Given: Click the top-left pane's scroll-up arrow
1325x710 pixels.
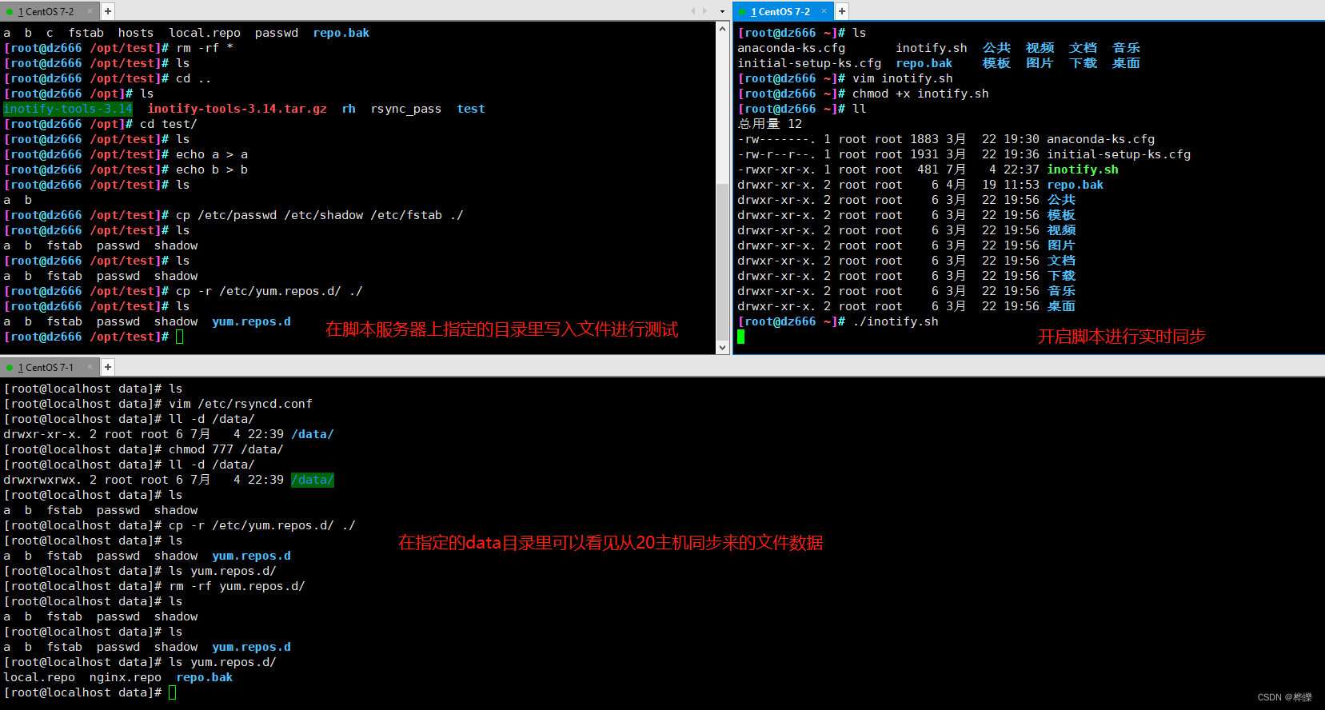Looking at the screenshot, I should click(x=723, y=29).
